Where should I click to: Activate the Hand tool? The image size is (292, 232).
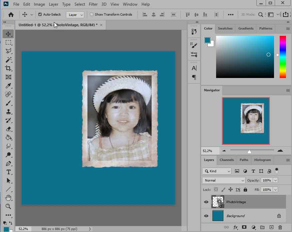tap(8, 198)
